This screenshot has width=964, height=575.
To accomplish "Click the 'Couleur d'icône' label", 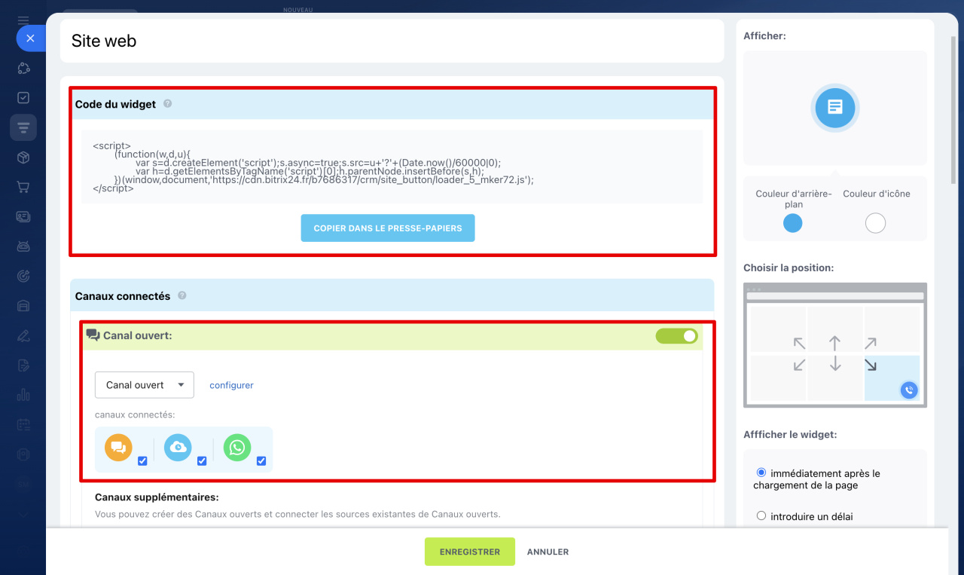I will (x=877, y=194).
